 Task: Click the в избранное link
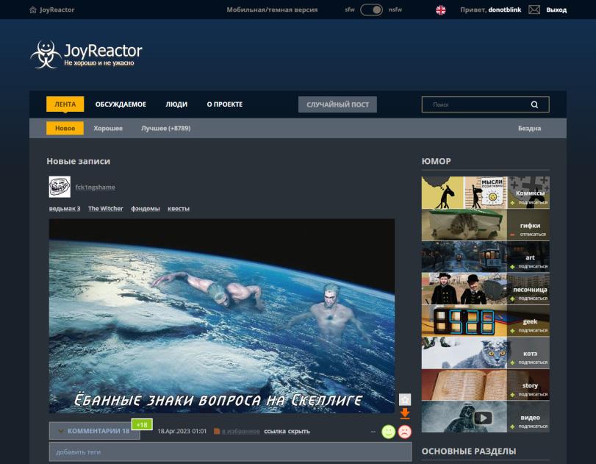(241, 432)
